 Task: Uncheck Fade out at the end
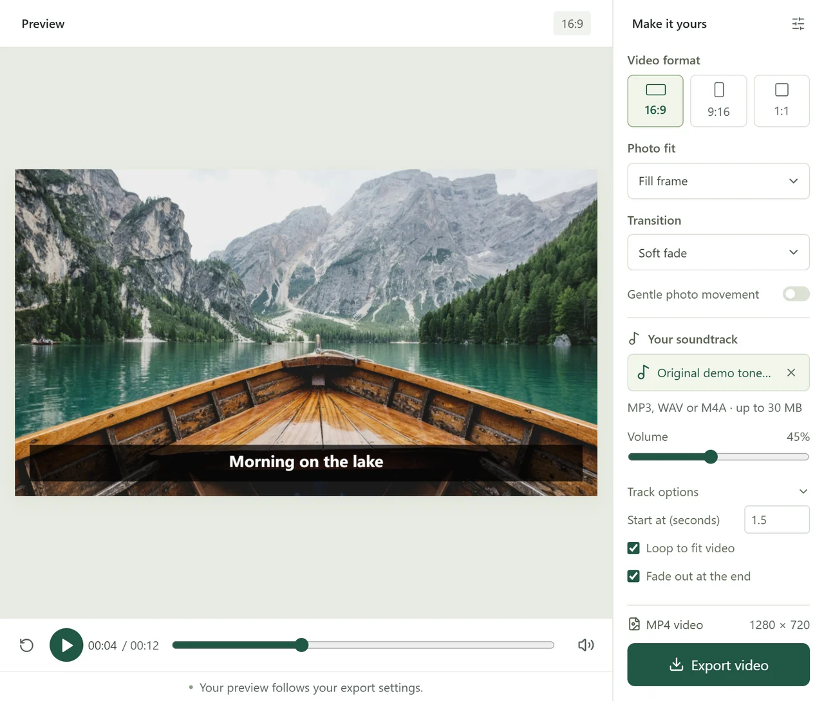pyautogui.click(x=633, y=576)
